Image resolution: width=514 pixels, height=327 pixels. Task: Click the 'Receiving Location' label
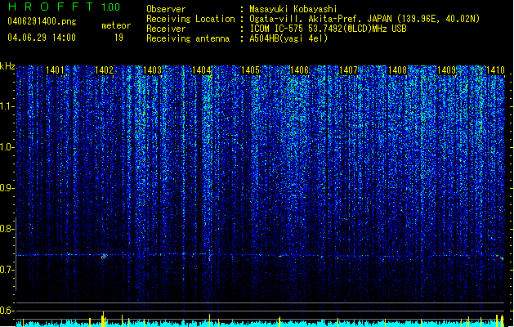190,19
